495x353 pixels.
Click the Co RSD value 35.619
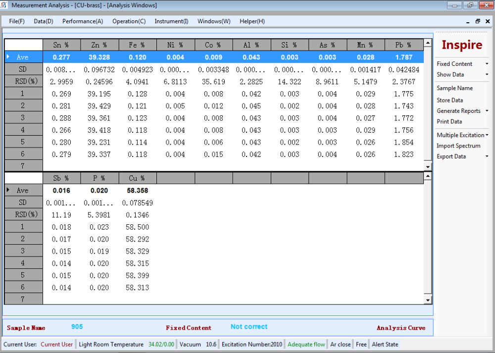click(x=213, y=82)
